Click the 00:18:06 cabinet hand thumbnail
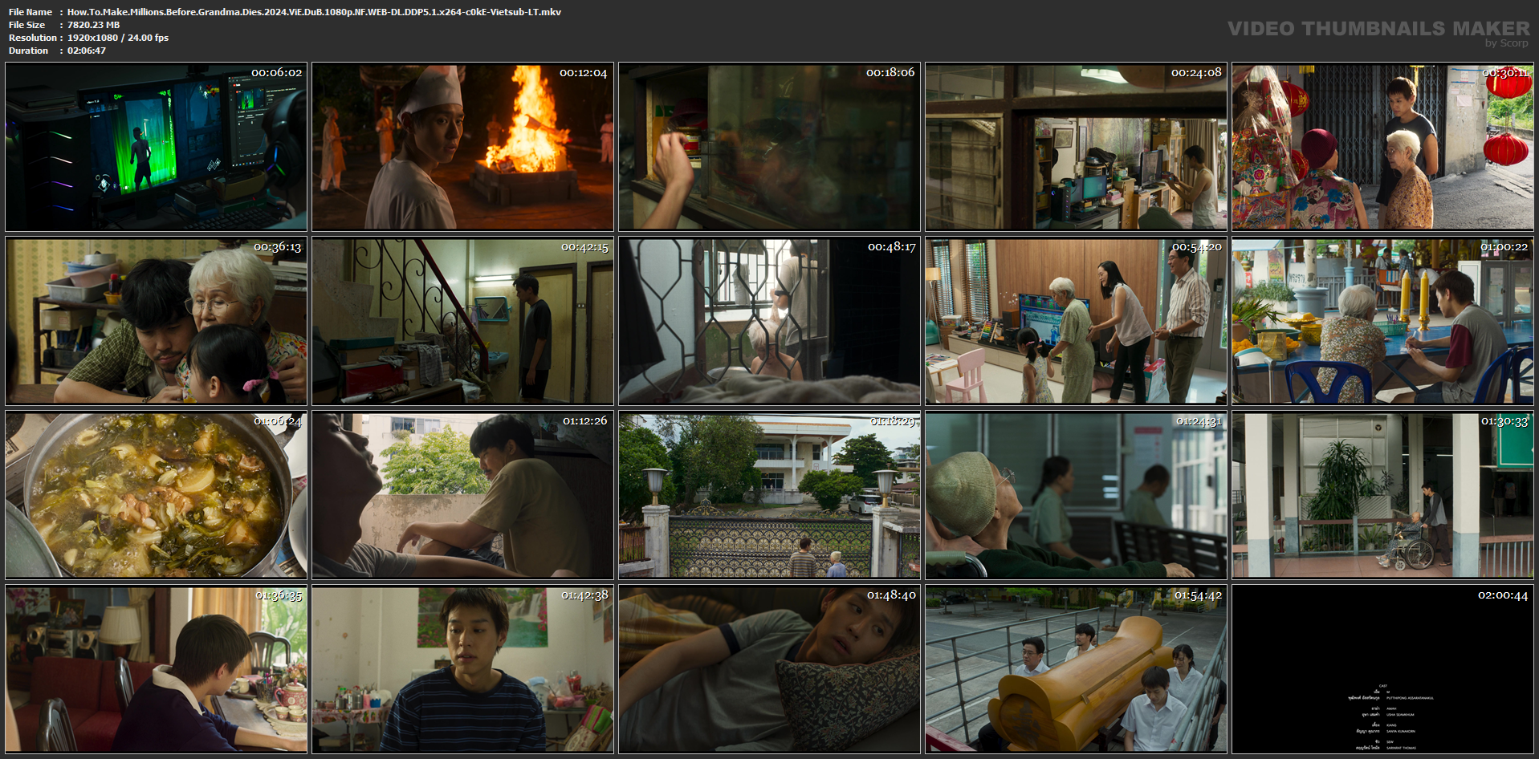 770,148
